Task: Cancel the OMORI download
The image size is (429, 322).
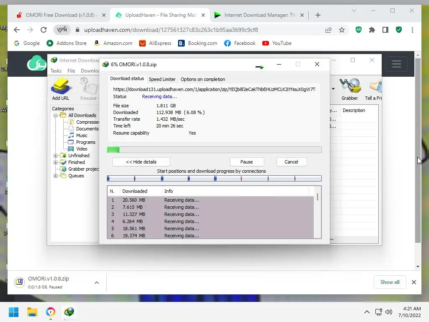Action: [x=291, y=162]
